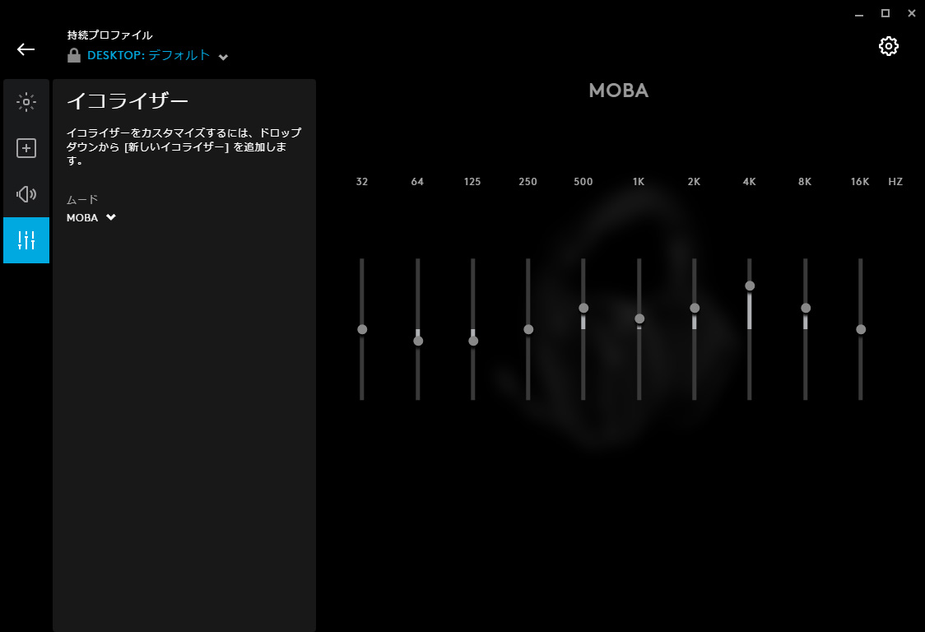Open the assignments plus sidebar icon

pyautogui.click(x=26, y=148)
